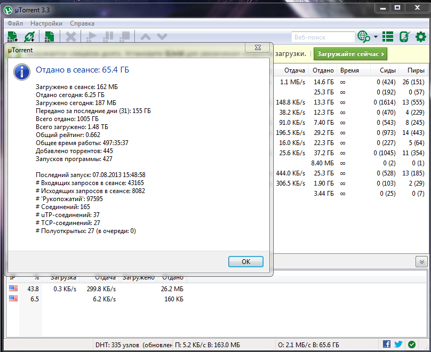The height and width of the screenshot is (352, 431).
Task: Select the 0 (1614) seeds cell
Action: (x=385, y=102)
